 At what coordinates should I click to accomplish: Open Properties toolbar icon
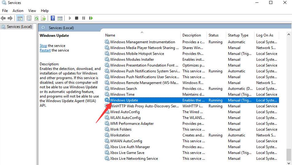(29, 18)
